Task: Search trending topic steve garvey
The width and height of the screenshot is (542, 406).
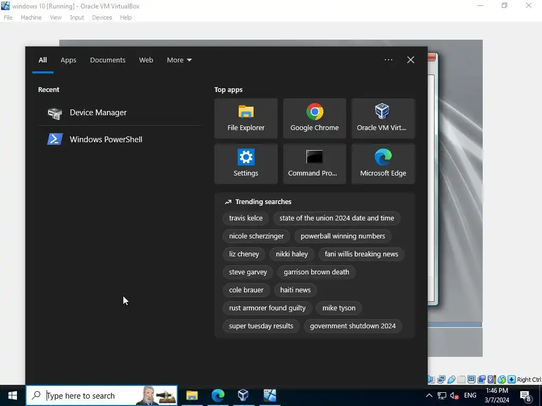Action: point(248,272)
